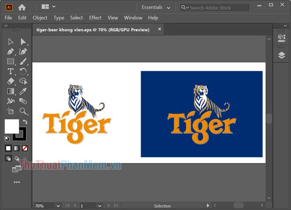Select the Rectangle tool
The height and width of the screenshot is (210, 291).
(10, 61)
